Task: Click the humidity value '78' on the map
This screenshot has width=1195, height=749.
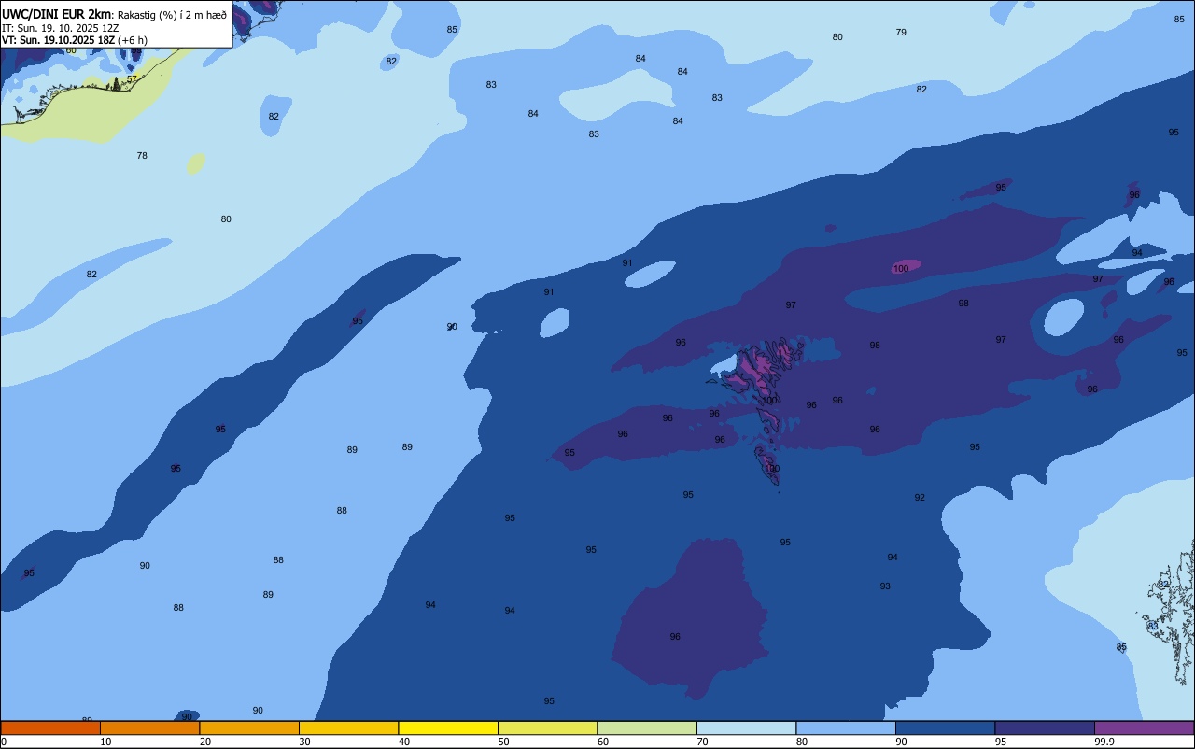Action: coord(142,155)
